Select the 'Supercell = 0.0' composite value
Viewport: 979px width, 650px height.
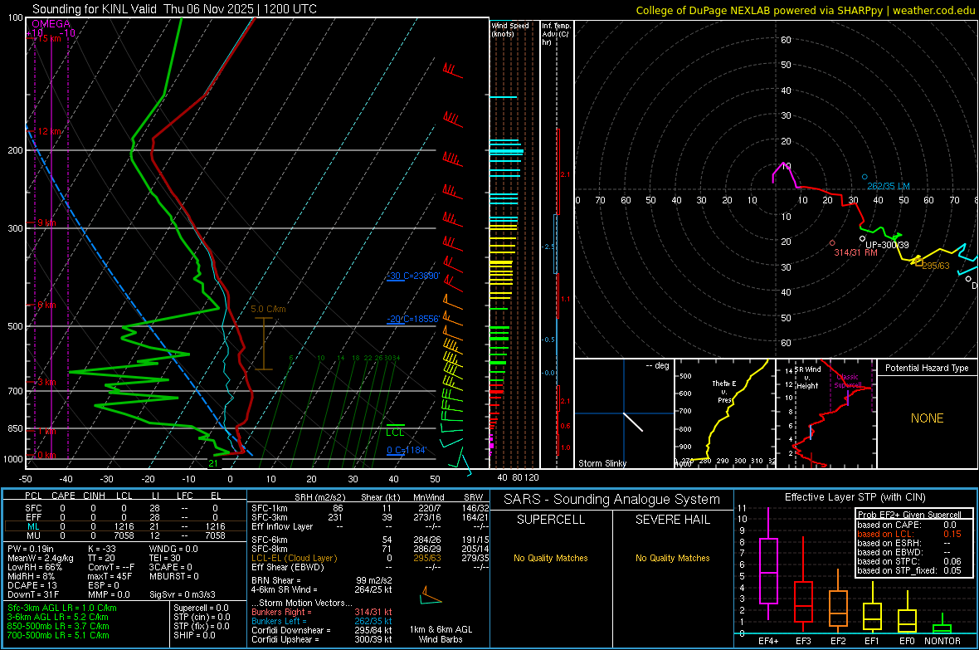[201, 608]
